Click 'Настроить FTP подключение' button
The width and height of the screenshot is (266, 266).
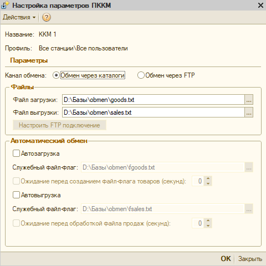[x=59, y=125]
